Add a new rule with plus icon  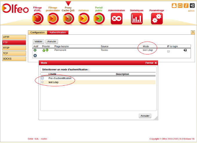[x=35, y=55]
